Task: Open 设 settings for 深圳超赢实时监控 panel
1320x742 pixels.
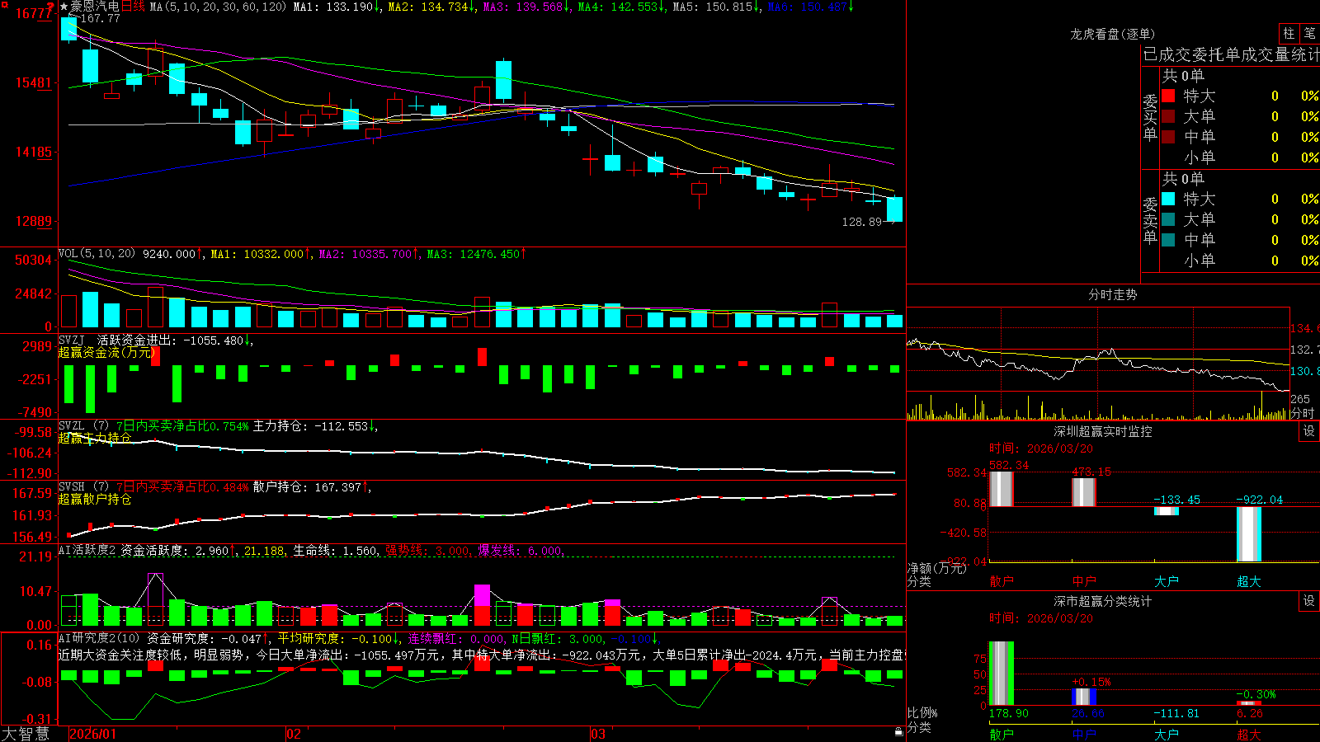Action: click(1309, 431)
